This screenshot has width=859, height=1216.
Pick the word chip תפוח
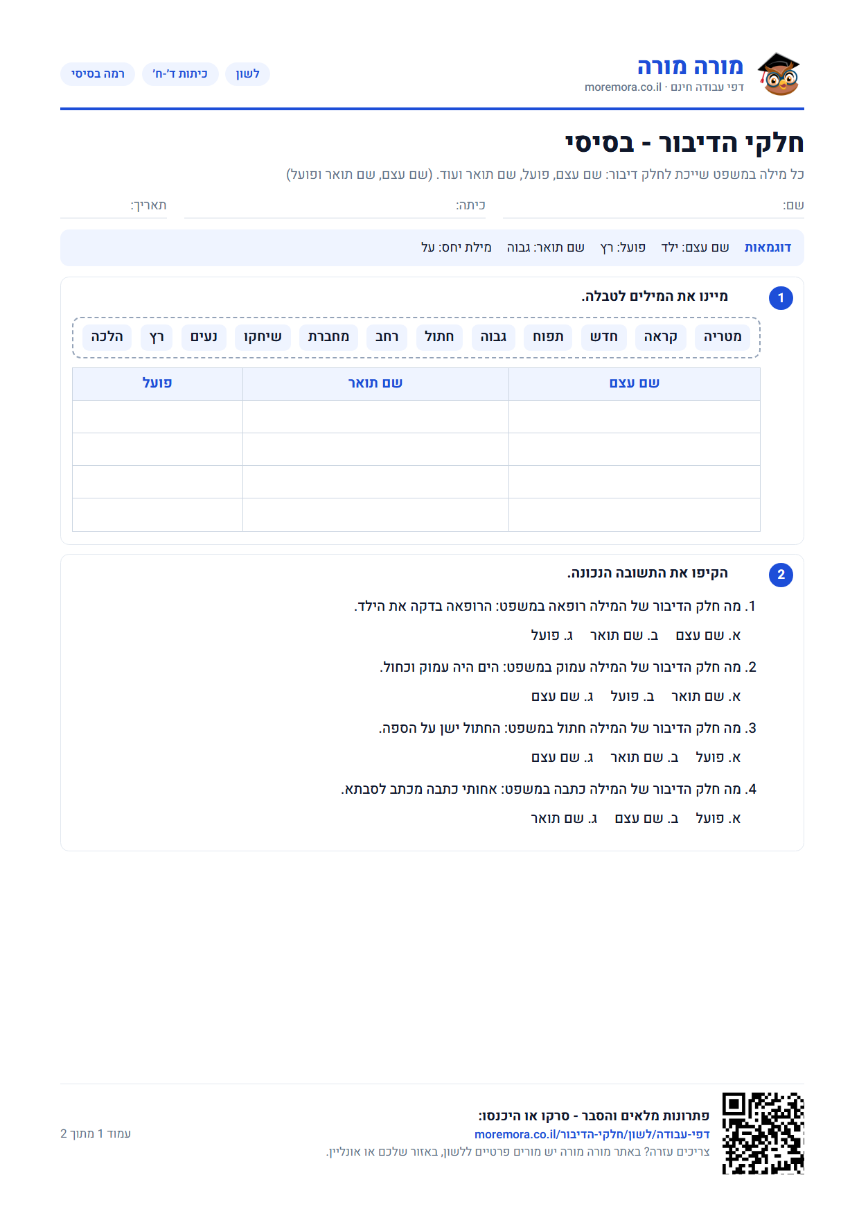pos(548,337)
